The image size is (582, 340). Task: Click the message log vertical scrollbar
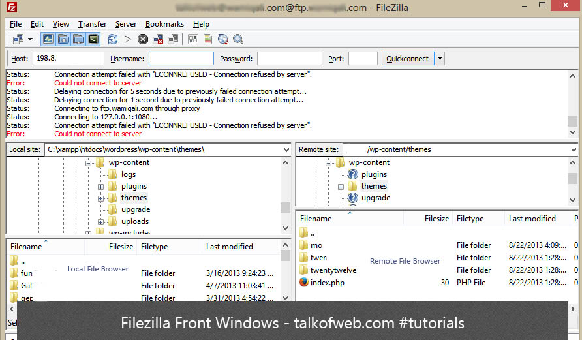[572, 103]
